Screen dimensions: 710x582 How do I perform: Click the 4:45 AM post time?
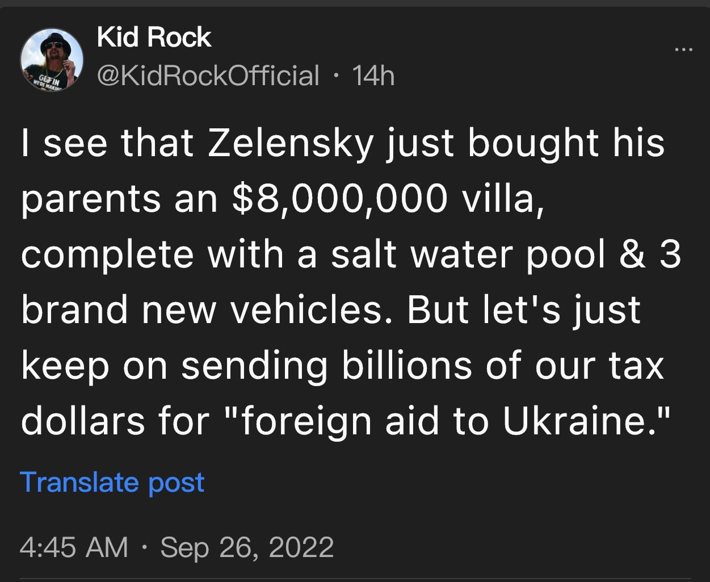pyautogui.click(x=74, y=547)
